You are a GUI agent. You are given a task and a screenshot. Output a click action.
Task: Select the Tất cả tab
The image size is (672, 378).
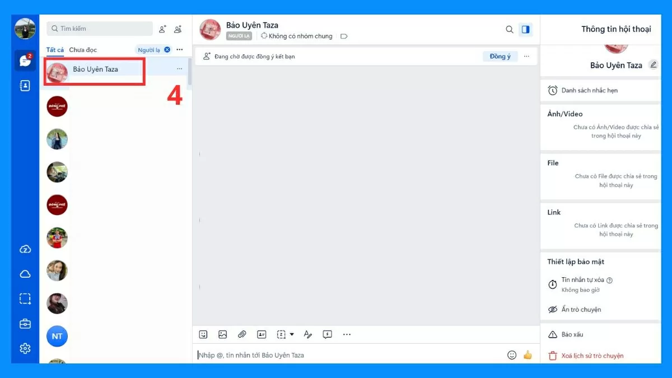tap(55, 50)
